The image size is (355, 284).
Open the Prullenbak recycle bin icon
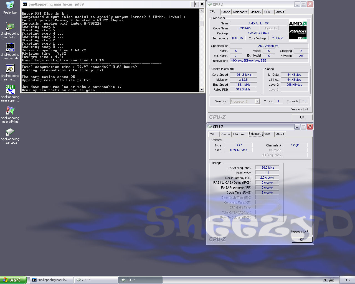(x=10, y=5)
